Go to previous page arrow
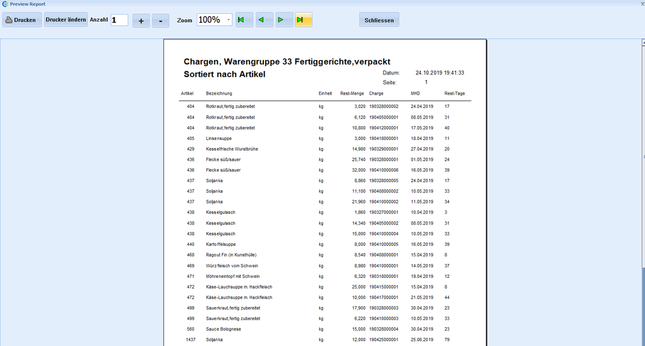 (265, 20)
